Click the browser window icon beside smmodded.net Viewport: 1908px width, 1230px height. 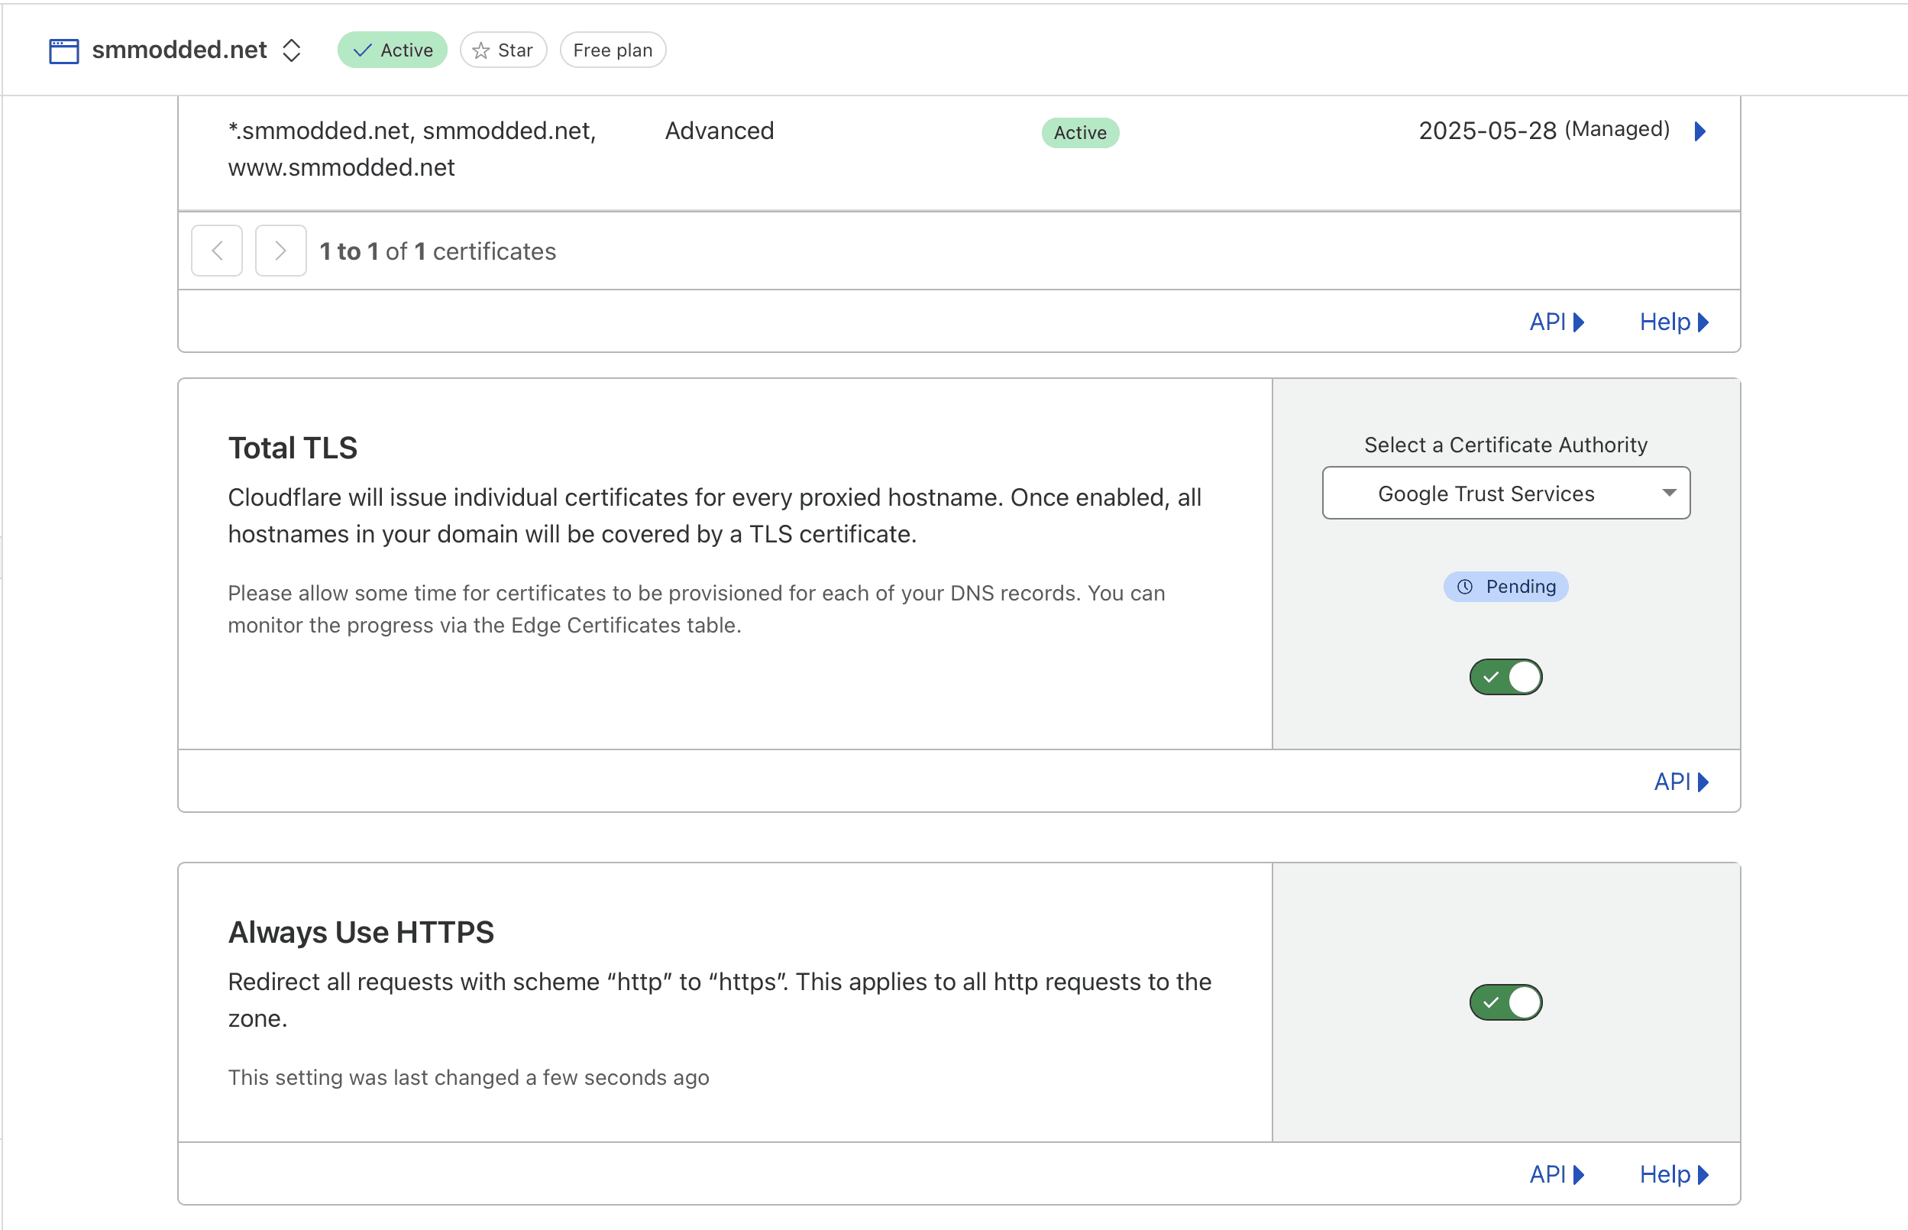[64, 50]
